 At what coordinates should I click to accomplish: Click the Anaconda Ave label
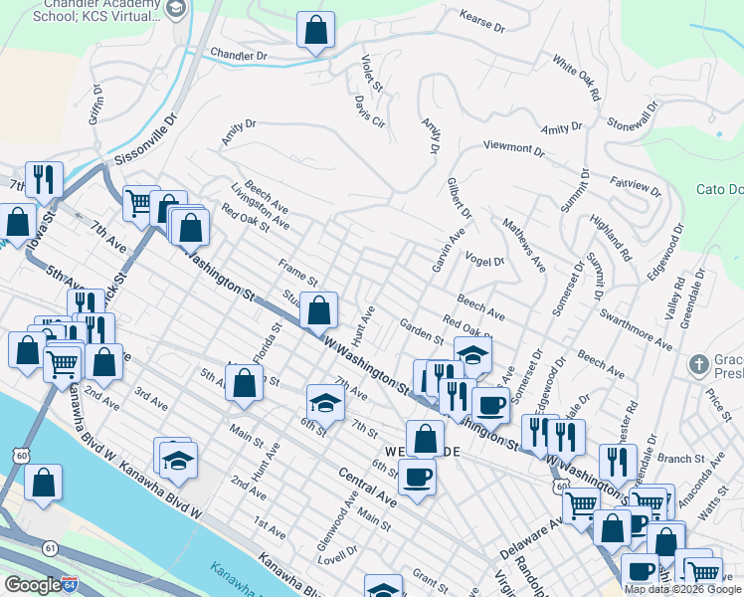702,480
